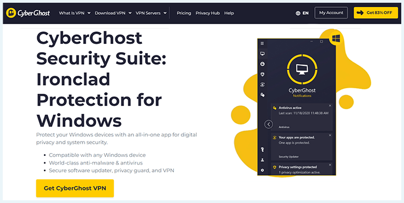Open the ghost VPN icon in the app sidebar
The height and width of the screenshot is (203, 404).
tap(263, 64)
